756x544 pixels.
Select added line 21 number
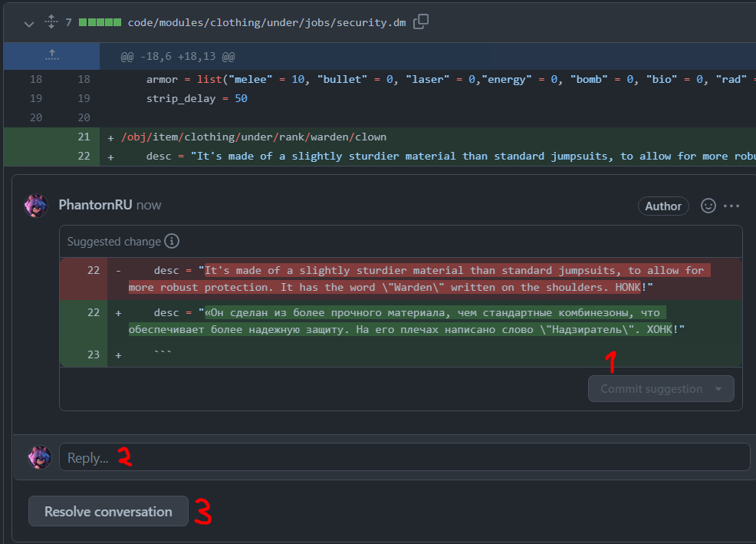(84, 137)
